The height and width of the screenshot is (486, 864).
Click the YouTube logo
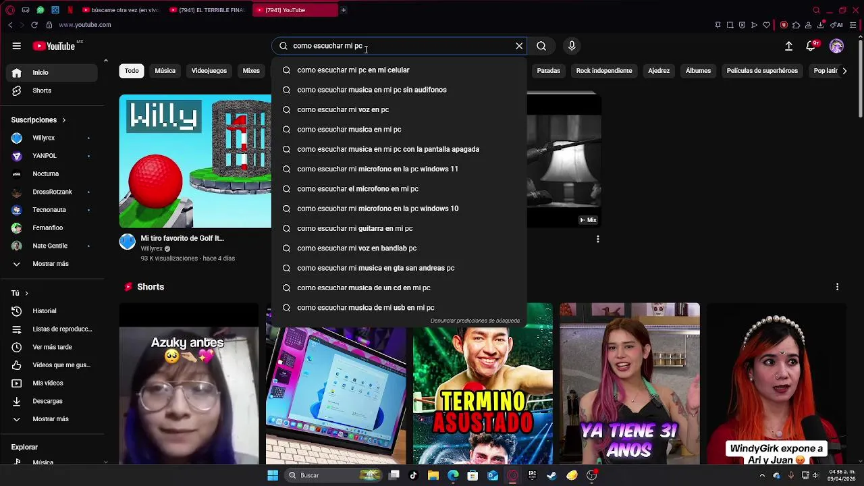(54, 46)
